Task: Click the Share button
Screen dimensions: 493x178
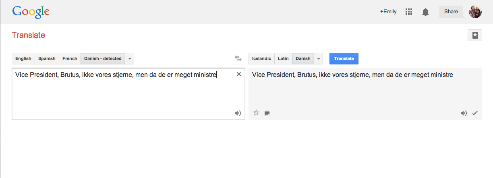Action: [451, 12]
